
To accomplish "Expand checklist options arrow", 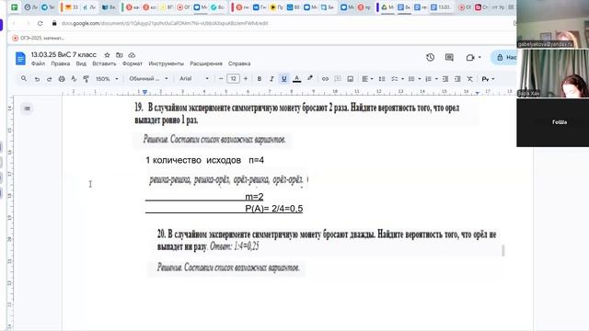I will tap(402, 79).
